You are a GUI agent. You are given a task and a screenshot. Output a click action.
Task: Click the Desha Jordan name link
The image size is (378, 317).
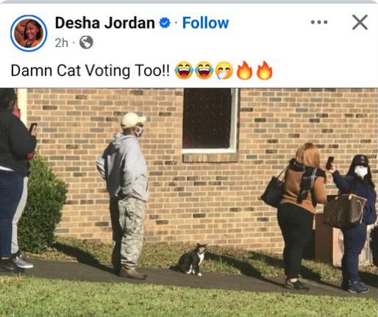coord(105,23)
